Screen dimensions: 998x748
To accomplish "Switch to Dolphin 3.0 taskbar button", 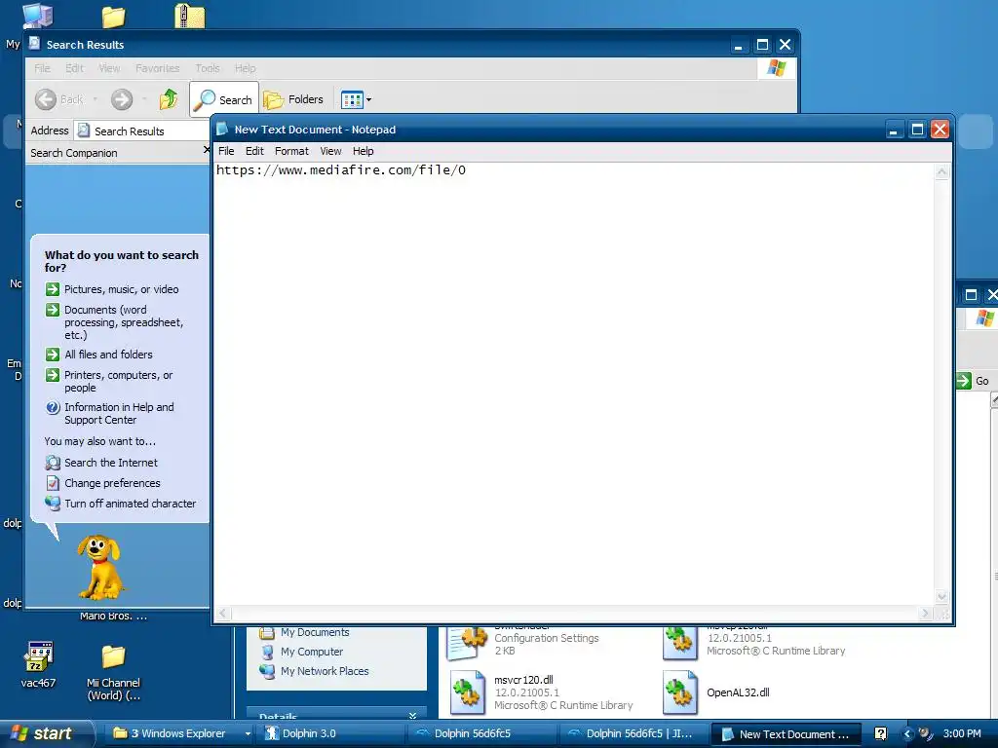I will point(329,733).
